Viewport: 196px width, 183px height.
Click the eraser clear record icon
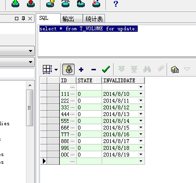coord(161,68)
